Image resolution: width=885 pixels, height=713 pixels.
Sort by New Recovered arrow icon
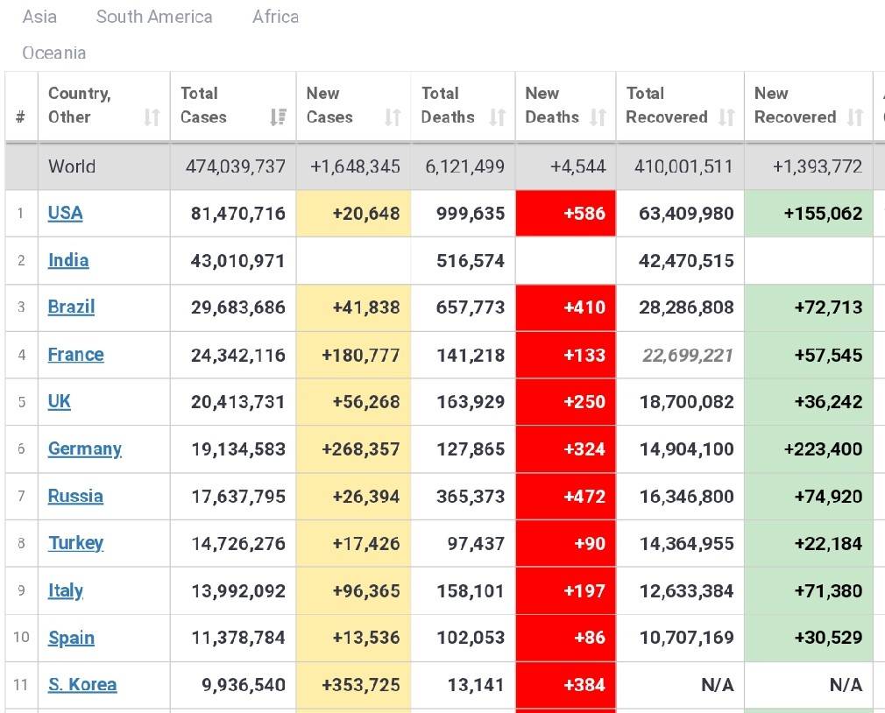tap(855, 117)
